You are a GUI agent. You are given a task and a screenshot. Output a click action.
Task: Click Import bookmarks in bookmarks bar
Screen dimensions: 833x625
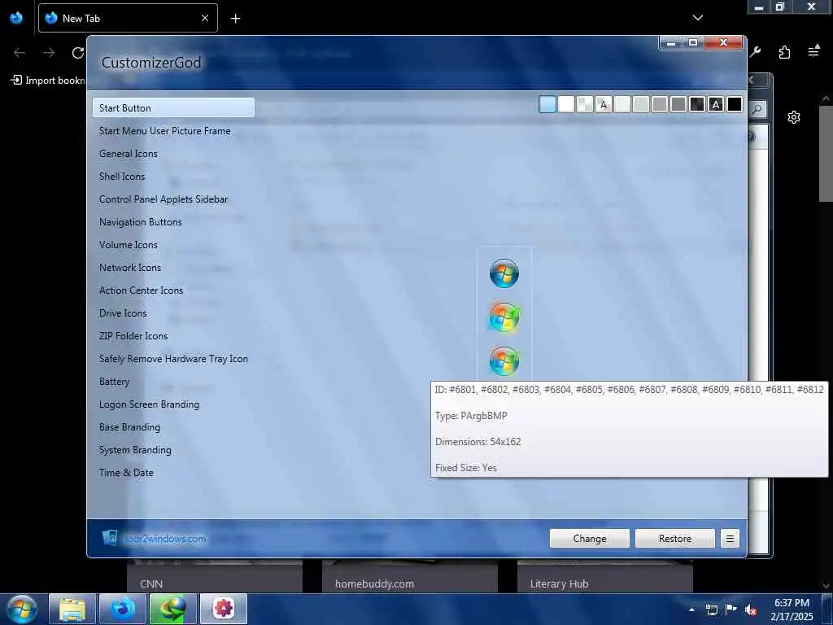48,81
